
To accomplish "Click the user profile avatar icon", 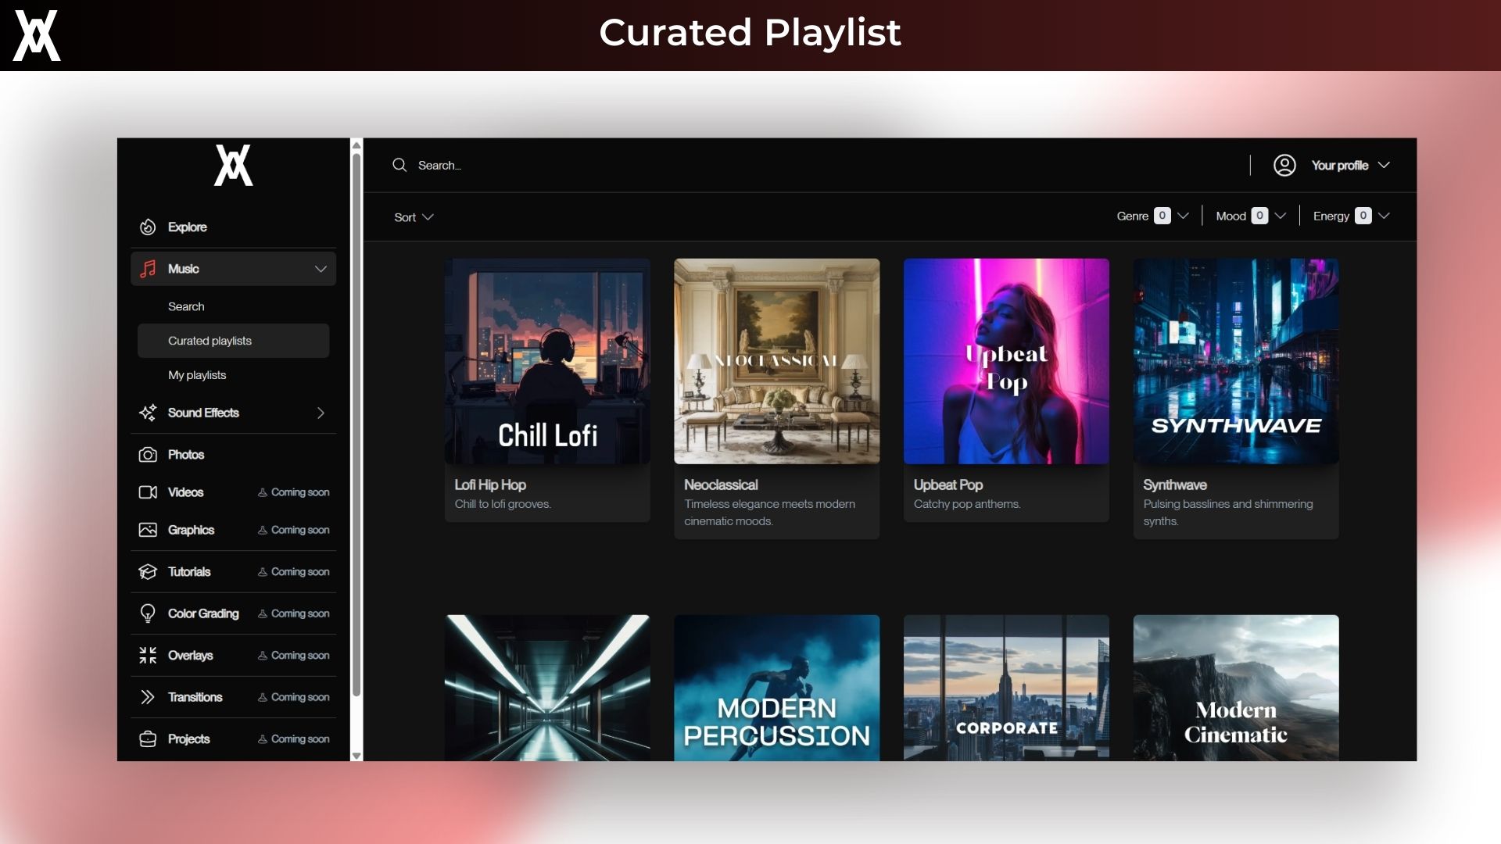I will pos(1284,165).
